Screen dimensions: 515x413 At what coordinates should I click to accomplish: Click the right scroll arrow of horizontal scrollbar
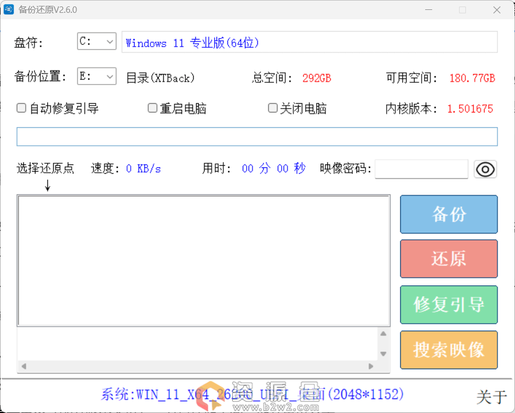(371, 366)
